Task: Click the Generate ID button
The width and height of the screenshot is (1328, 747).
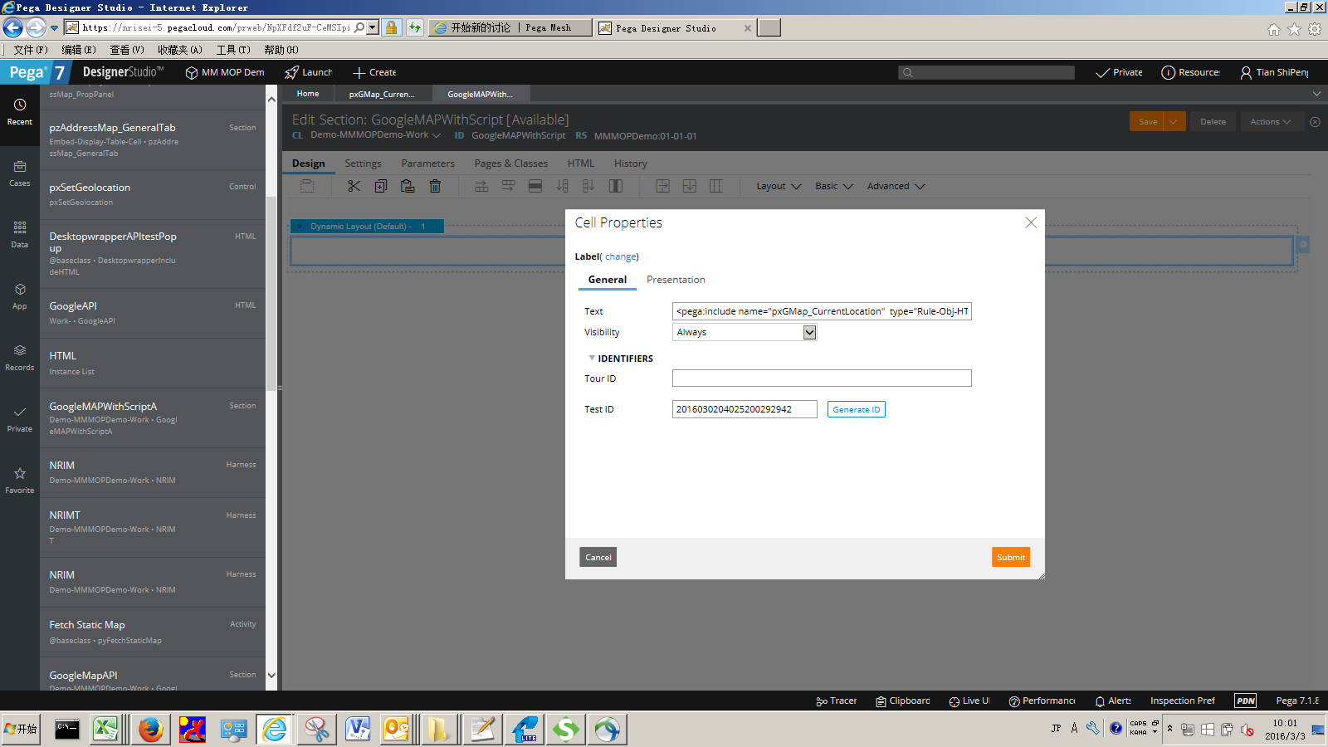Action: click(x=857, y=409)
